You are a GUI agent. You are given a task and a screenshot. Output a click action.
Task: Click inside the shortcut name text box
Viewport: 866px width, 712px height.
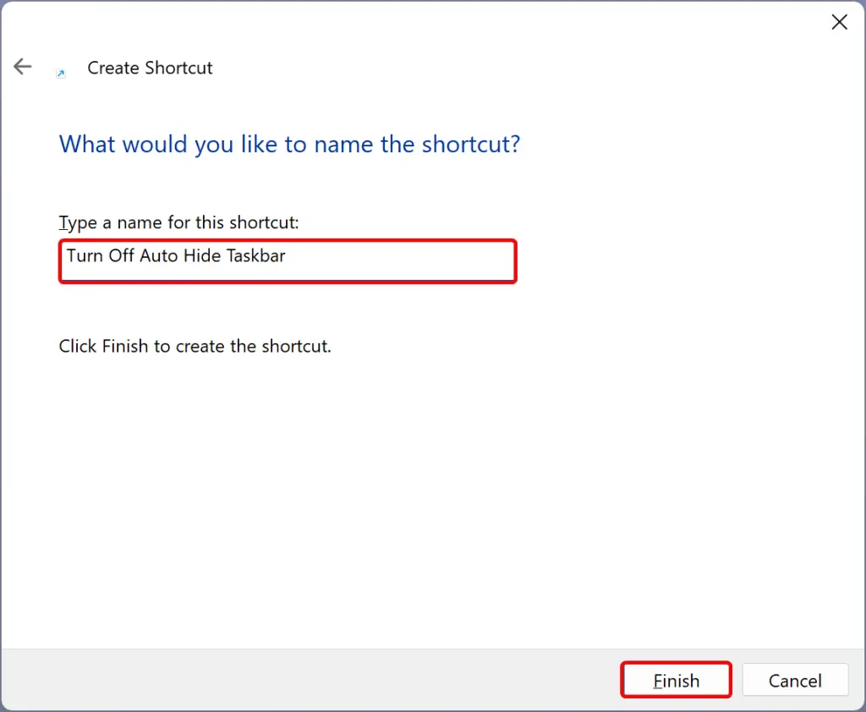(288, 260)
